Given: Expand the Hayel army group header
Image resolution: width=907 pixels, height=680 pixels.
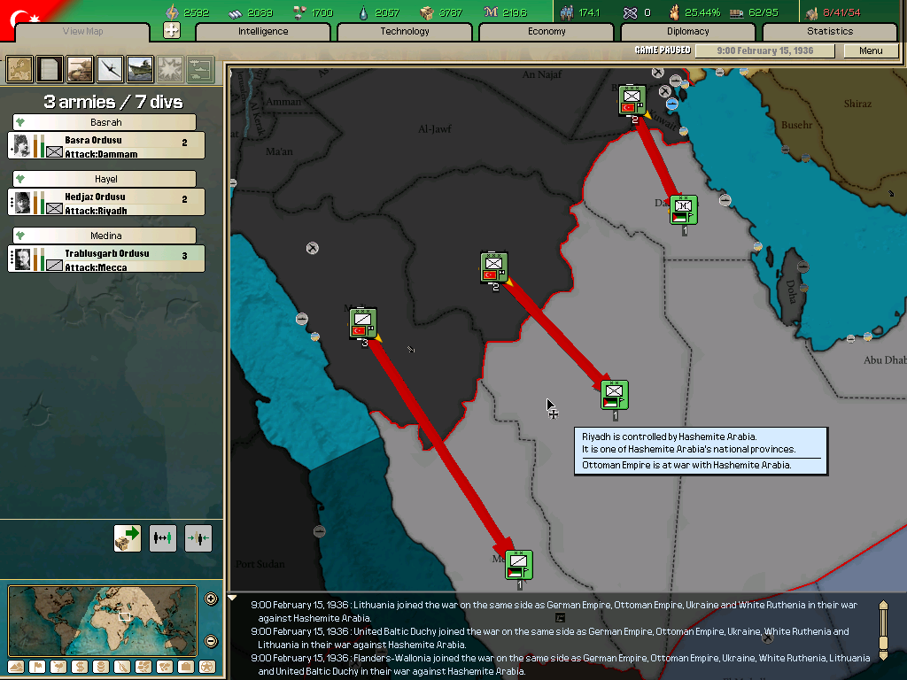Looking at the screenshot, I should click(105, 178).
